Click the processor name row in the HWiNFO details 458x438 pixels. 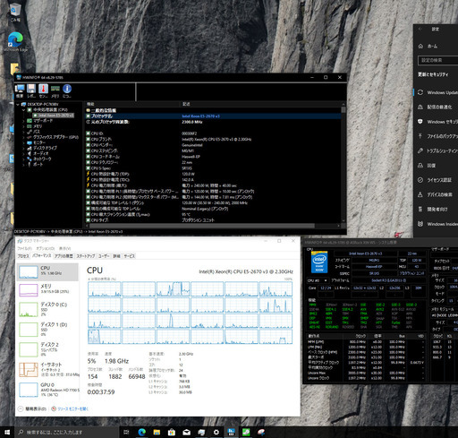[213, 116]
